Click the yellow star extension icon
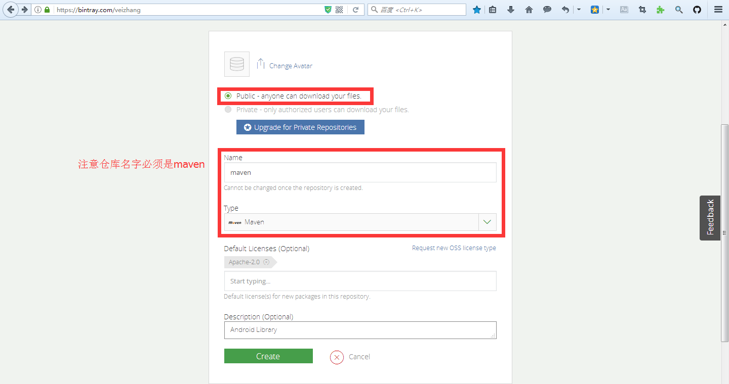This screenshot has width=729, height=384. [x=595, y=10]
